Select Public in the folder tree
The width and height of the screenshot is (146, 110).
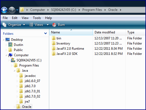[18, 50]
